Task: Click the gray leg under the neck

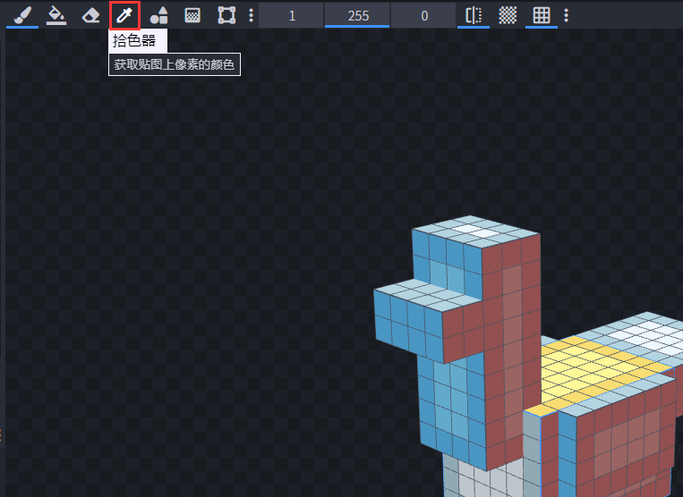Action: coord(482,478)
